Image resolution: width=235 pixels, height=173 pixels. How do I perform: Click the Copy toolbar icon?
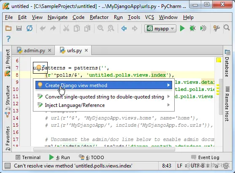pyautogui.click(x=77, y=28)
